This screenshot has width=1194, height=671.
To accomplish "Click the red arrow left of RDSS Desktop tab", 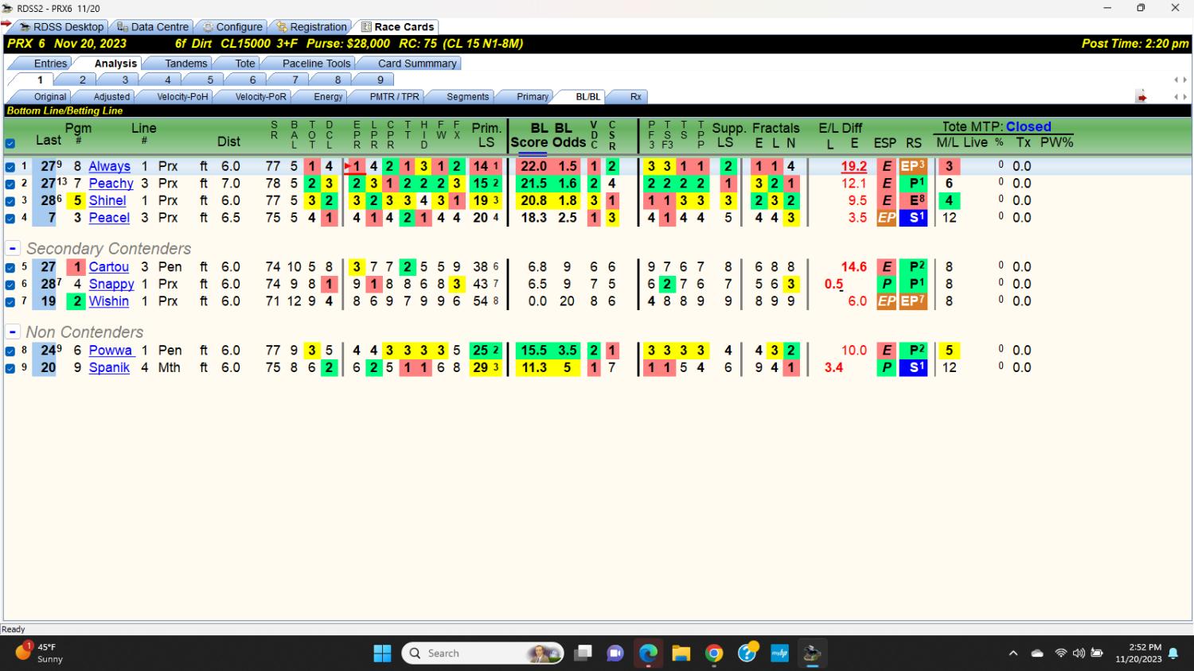I will pos(6,24).
